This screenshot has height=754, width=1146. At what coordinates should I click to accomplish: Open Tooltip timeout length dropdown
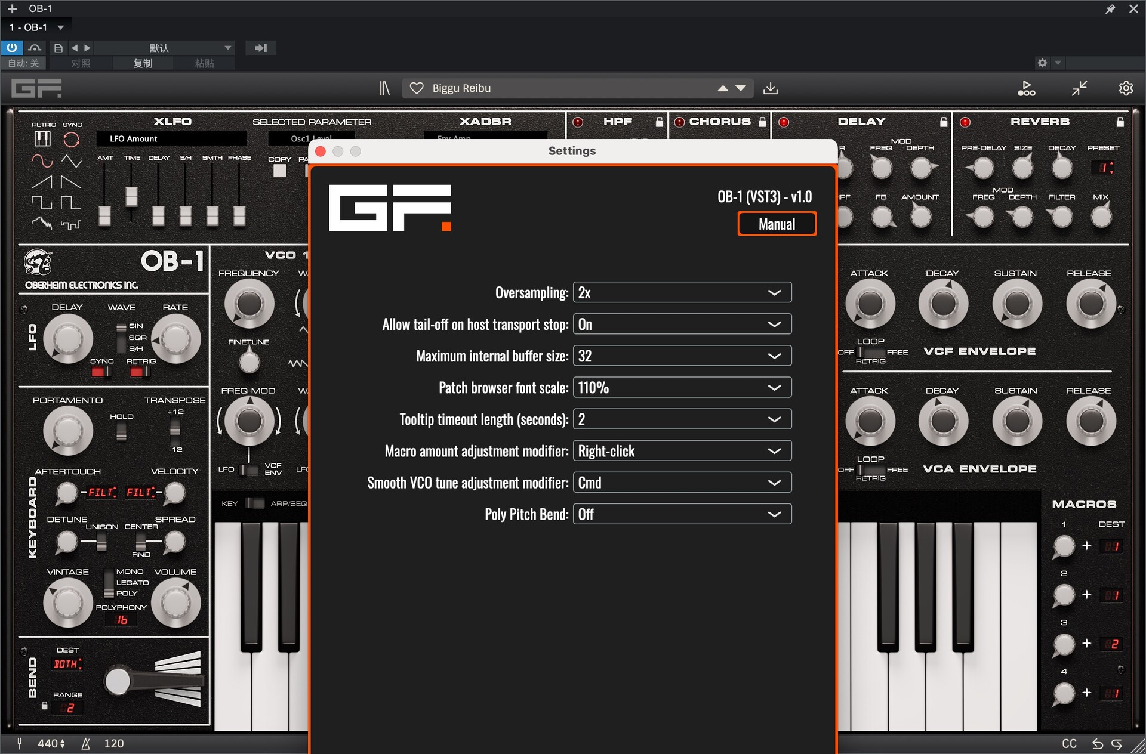coord(682,419)
